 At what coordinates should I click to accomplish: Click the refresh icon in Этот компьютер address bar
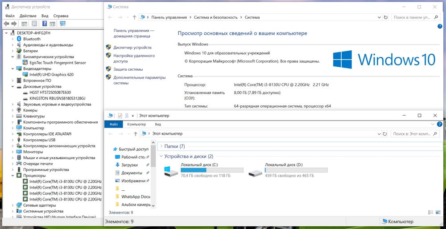[x=385, y=134]
